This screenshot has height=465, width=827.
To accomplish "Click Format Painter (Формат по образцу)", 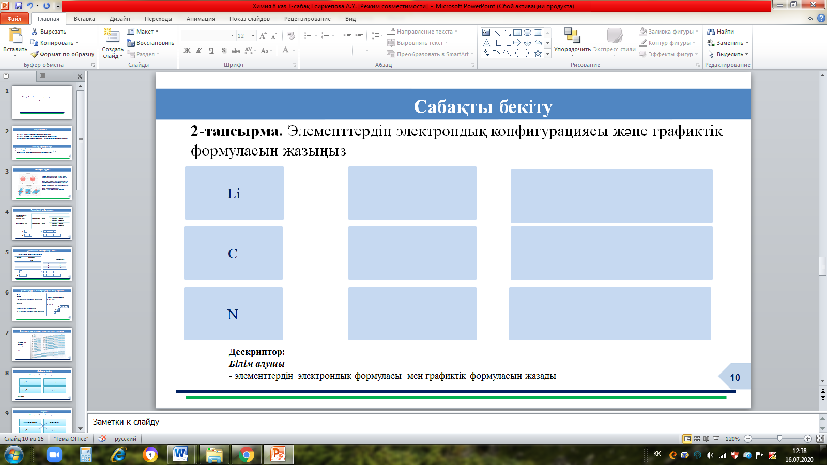I will tap(62, 54).
